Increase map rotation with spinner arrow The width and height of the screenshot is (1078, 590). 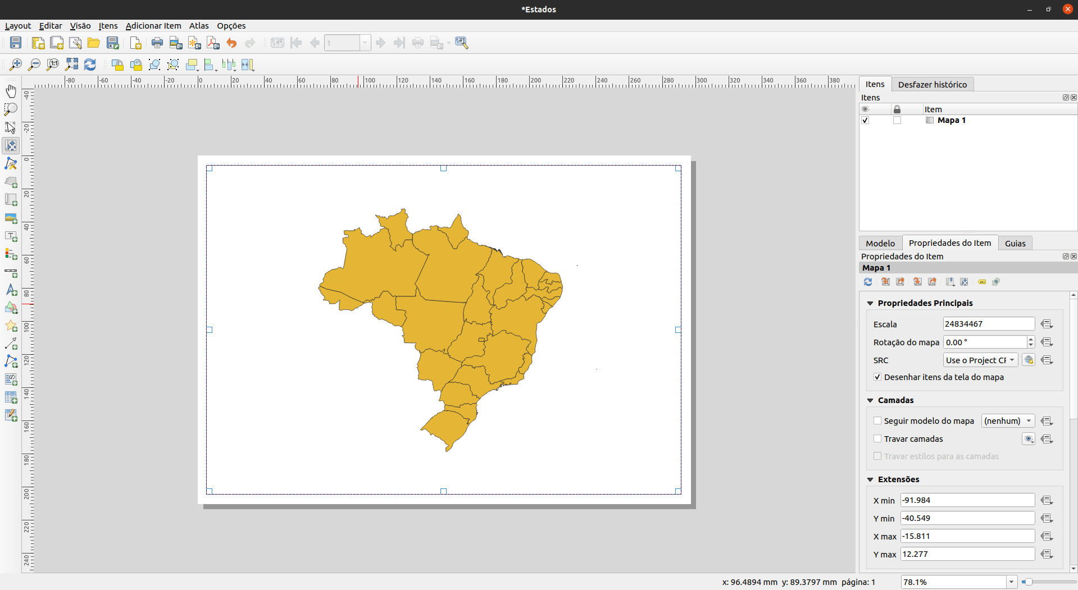(x=1030, y=339)
